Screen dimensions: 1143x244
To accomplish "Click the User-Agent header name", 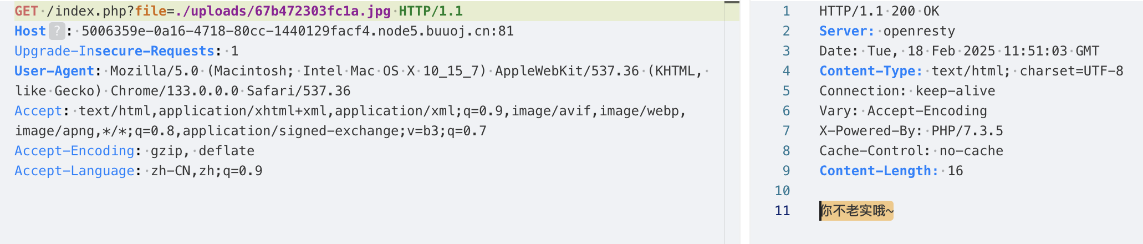I will (x=54, y=71).
